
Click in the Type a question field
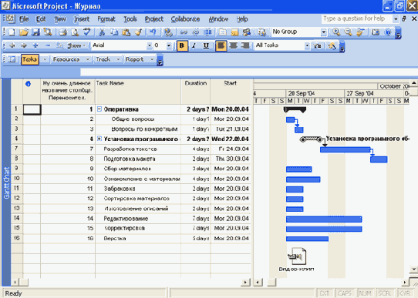coord(356,18)
